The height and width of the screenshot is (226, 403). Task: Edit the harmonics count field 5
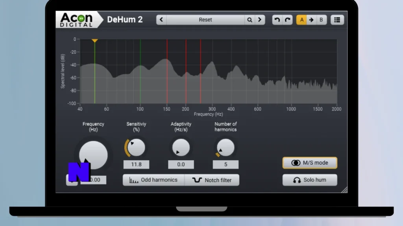(x=226, y=164)
